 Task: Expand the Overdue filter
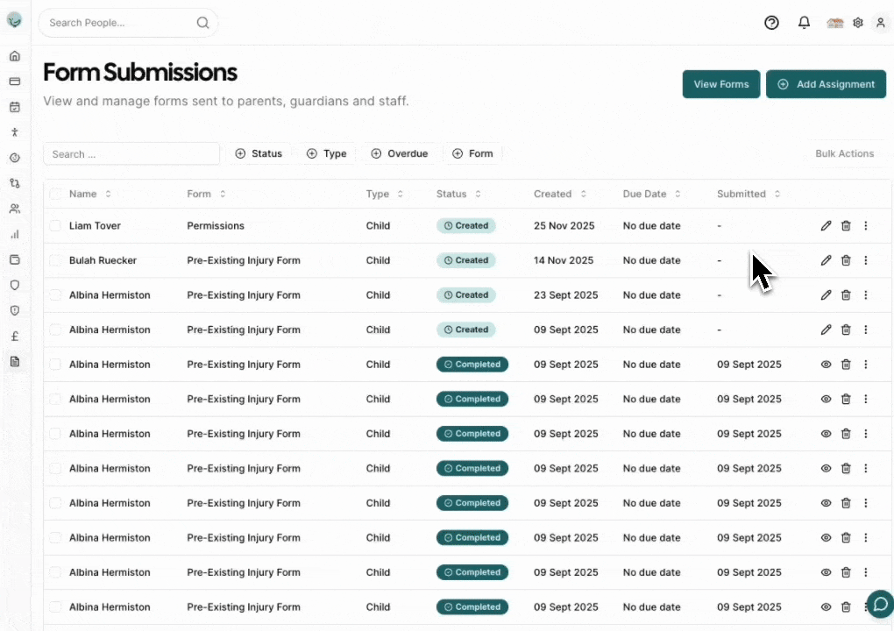pos(399,153)
